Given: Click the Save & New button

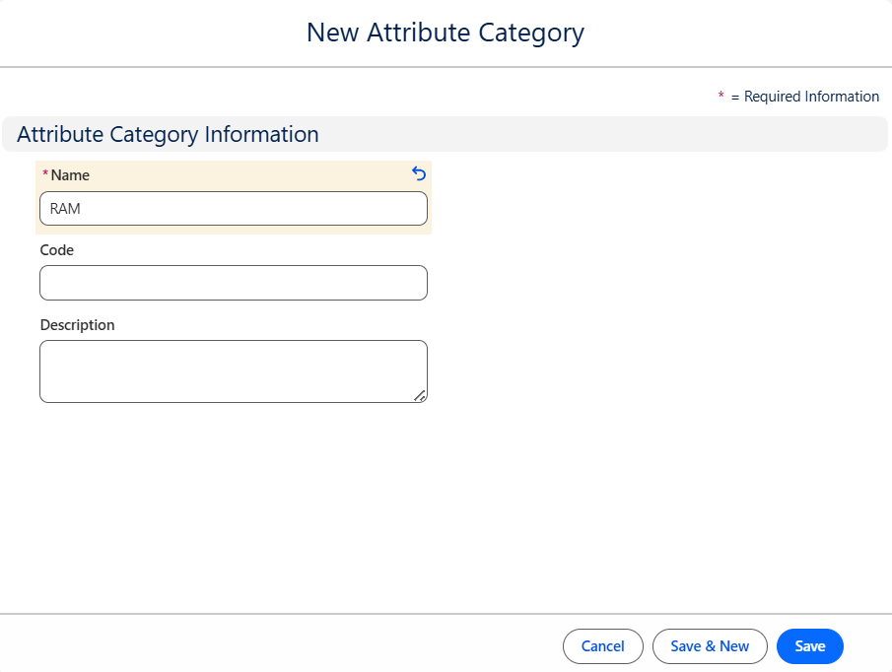Looking at the screenshot, I should tap(710, 646).
